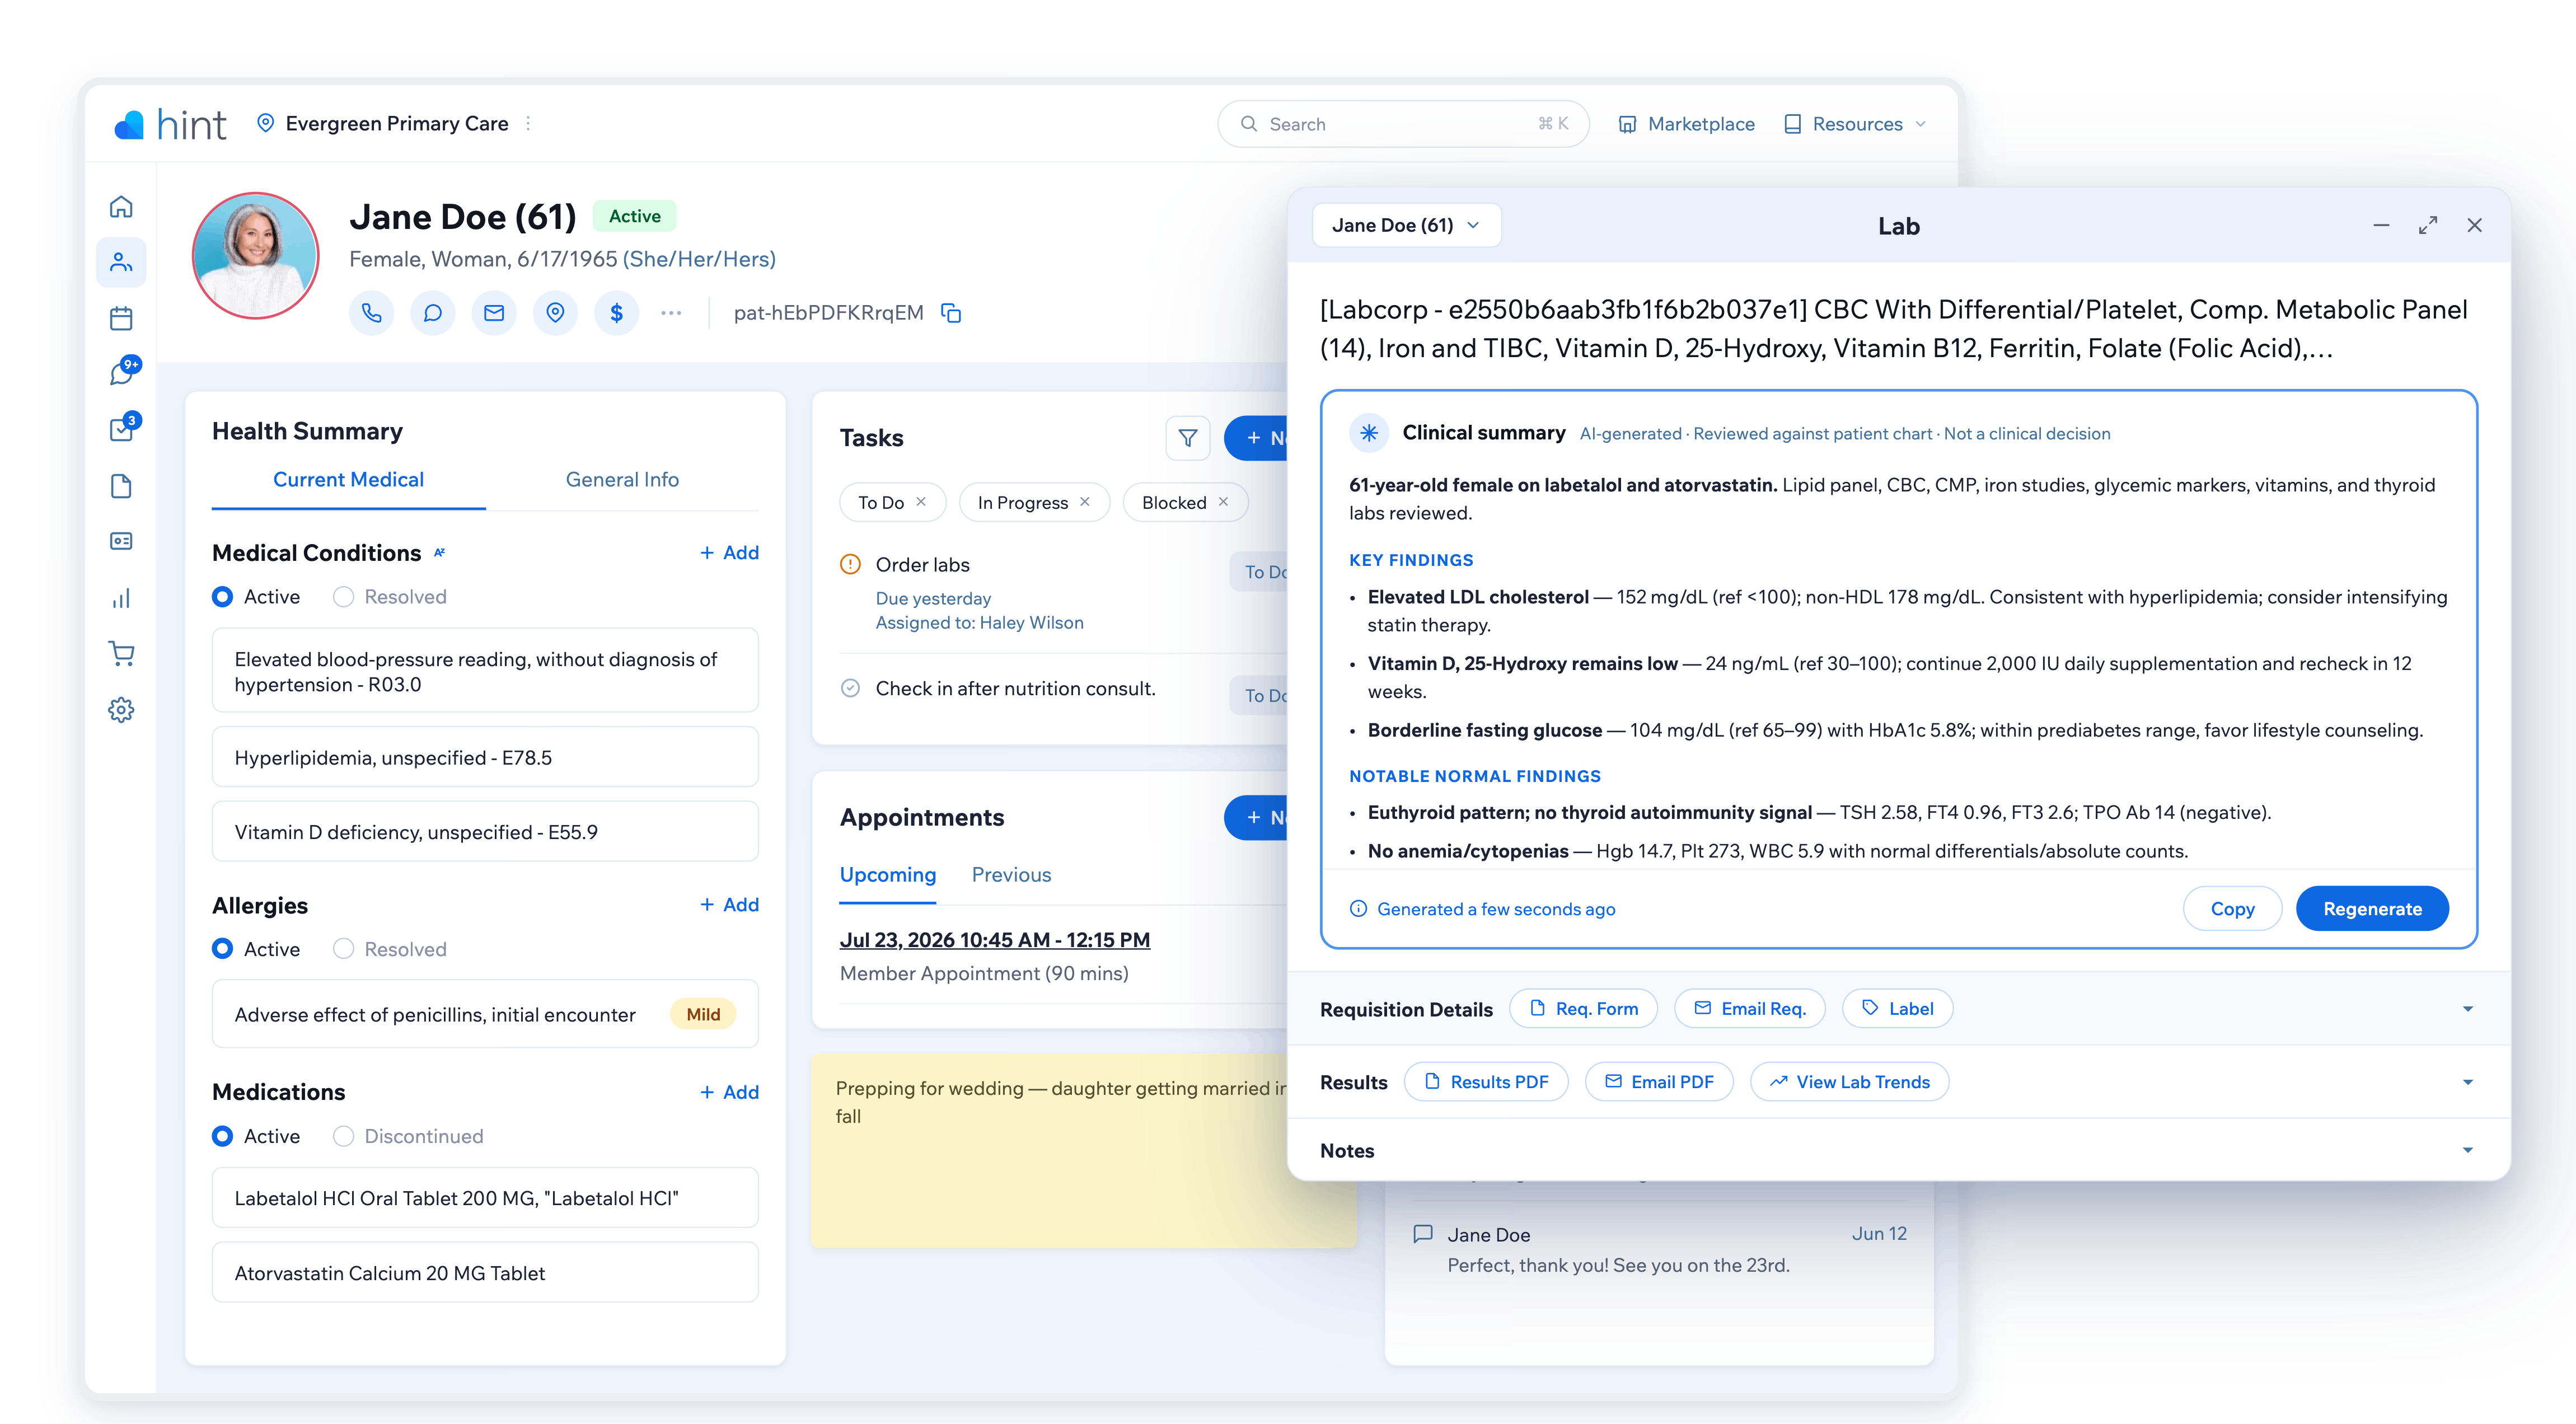Open the Documents icon in sidebar
Screen dimensions: 2576x1424
[121, 486]
